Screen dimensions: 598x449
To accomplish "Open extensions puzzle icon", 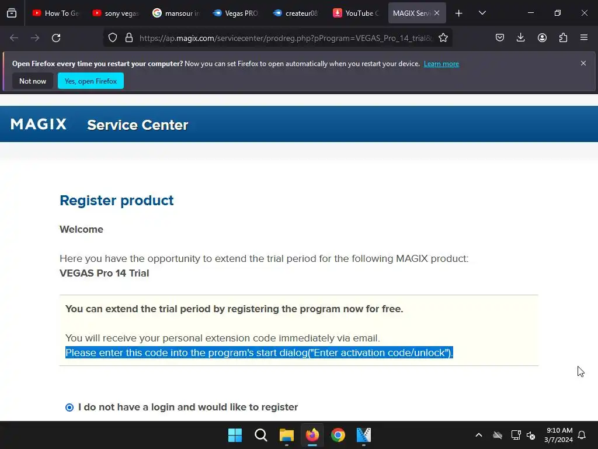I will point(563,37).
